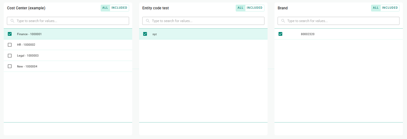This screenshot has height=139, width=407.
Task: Uncheck the Finance - 1000001 checkbox
Action: (x=10, y=34)
